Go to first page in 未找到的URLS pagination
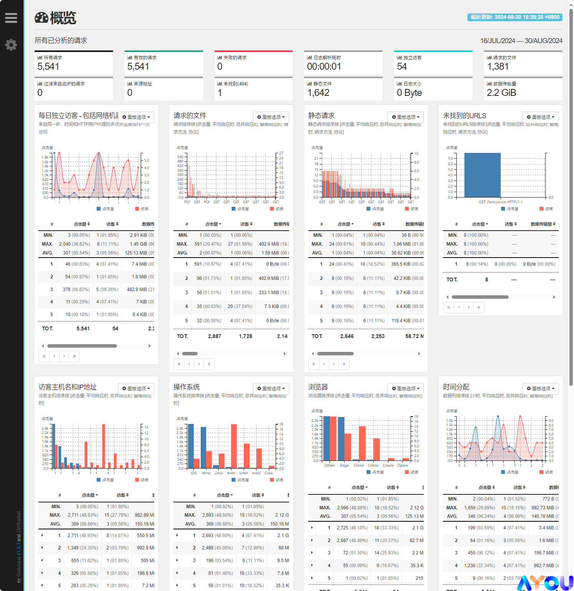This screenshot has width=574, height=591. click(x=448, y=307)
